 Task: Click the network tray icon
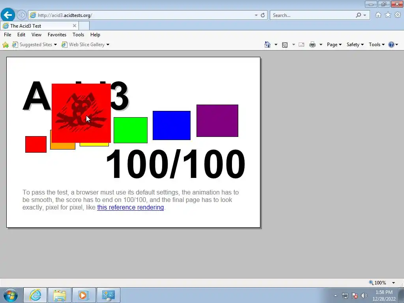click(345, 296)
